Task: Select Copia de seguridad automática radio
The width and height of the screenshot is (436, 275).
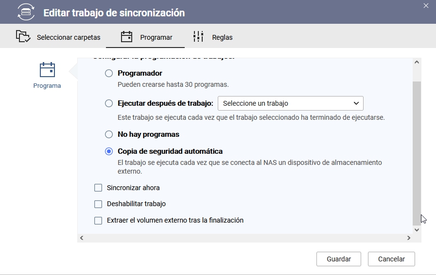Action: coord(109,151)
